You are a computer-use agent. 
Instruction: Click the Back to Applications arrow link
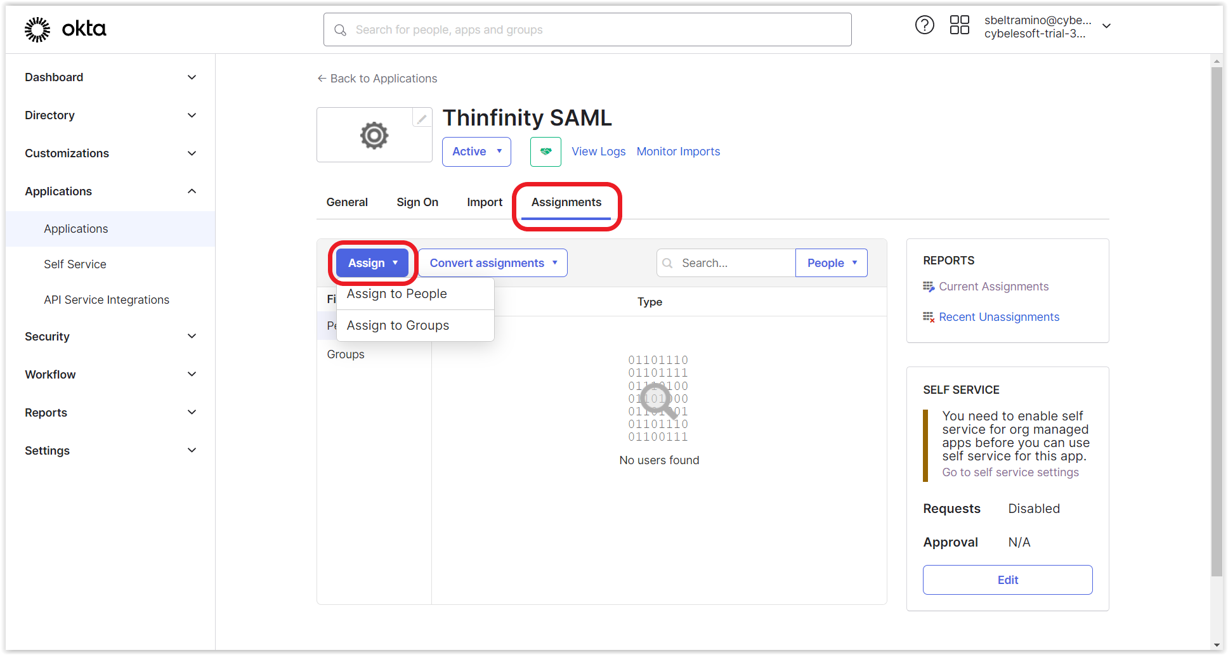[377, 79]
